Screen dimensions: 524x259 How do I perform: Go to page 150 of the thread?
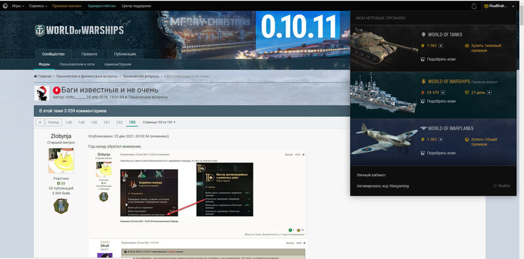pyautogui.click(x=94, y=123)
